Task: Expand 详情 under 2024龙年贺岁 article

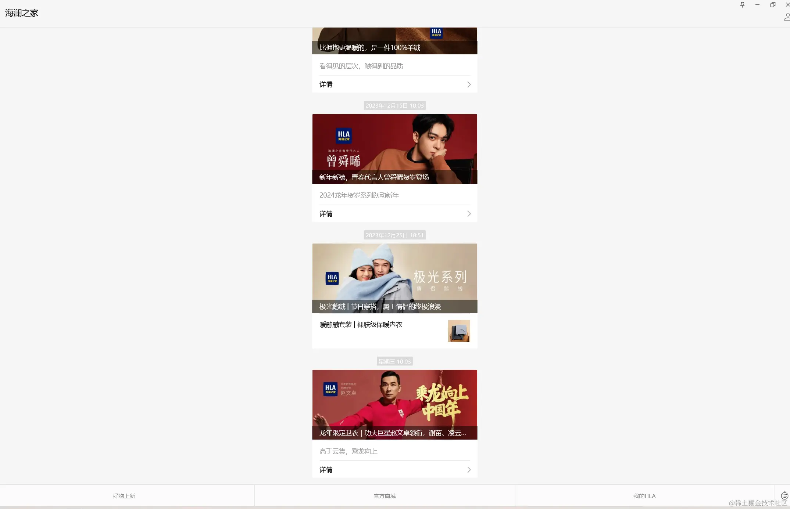Action: pyautogui.click(x=394, y=214)
